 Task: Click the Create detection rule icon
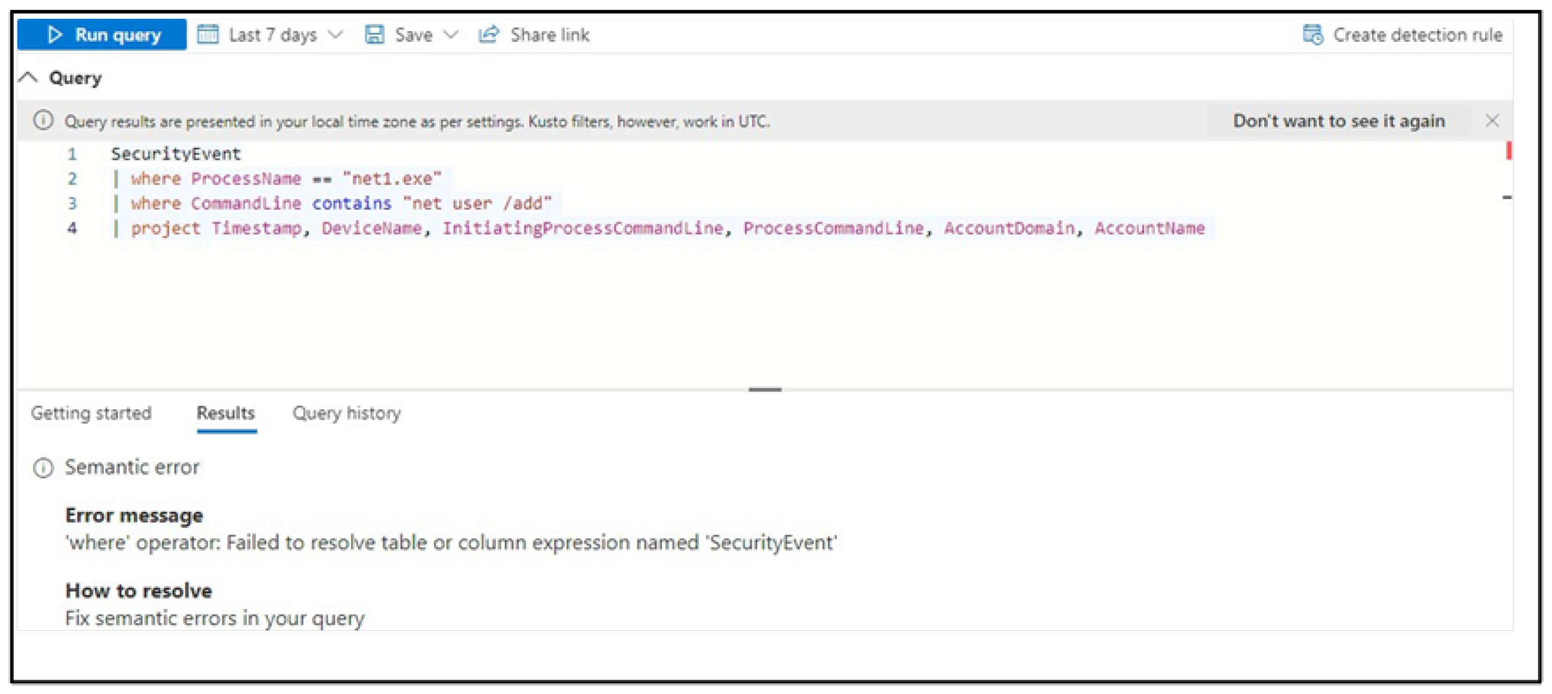click(1313, 34)
